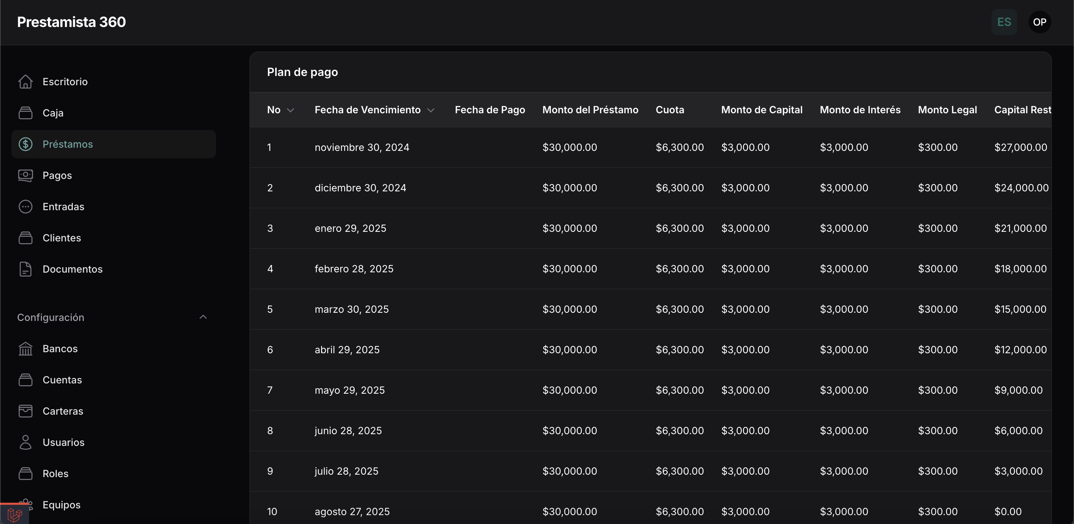Collapse the Configuración section chevron
The width and height of the screenshot is (1074, 524).
[x=203, y=317]
